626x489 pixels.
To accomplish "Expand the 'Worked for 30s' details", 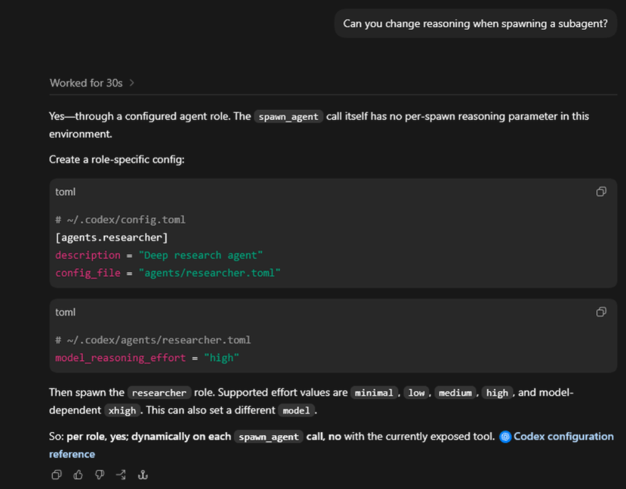I will [x=92, y=83].
